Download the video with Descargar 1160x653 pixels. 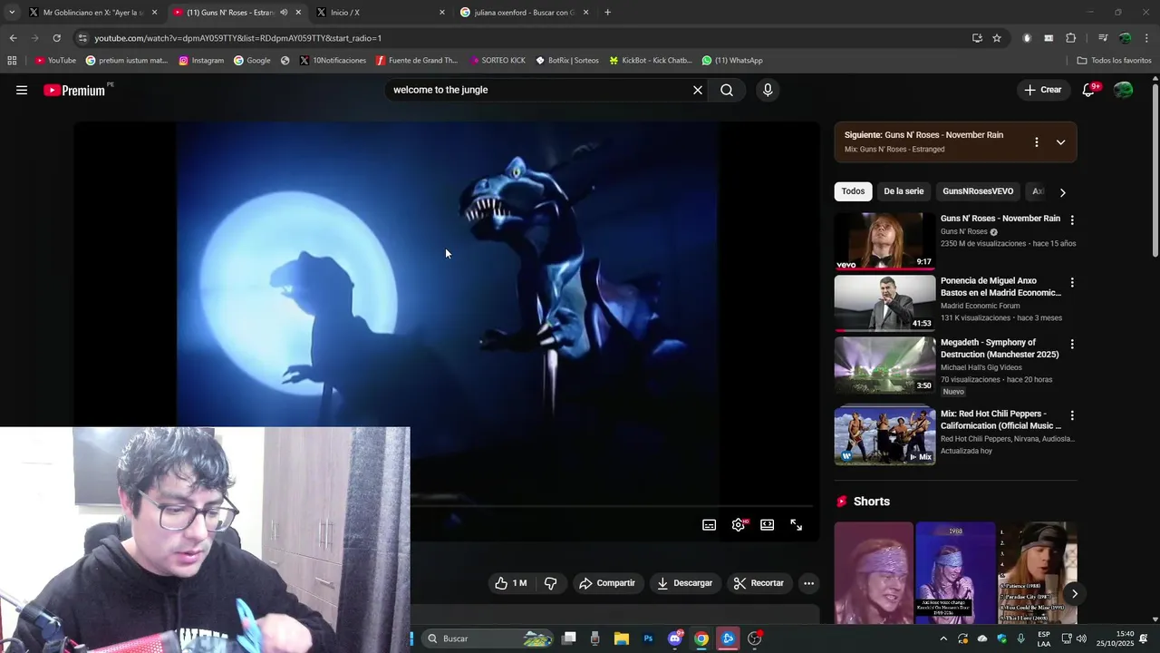coord(685,583)
